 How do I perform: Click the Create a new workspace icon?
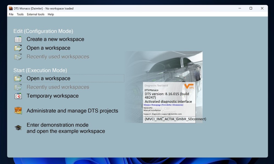[x=18, y=39]
